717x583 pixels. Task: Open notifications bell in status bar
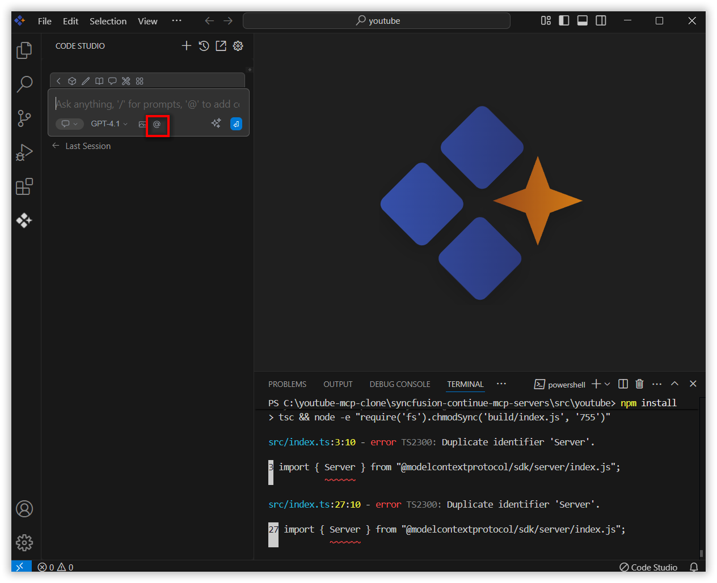point(694,567)
